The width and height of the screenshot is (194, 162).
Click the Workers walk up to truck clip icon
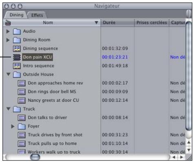pyautogui.click(x=22, y=151)
